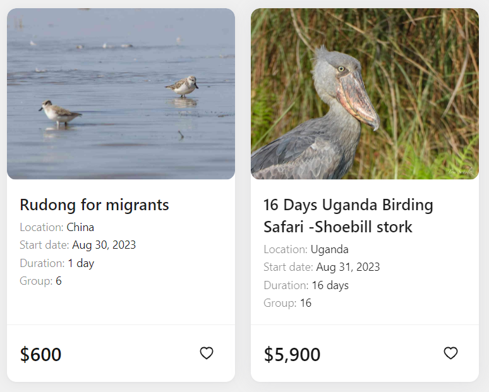Click the shorebird on the right in photo
Viewport: 489px width, 392px height.
click(182, 86)
